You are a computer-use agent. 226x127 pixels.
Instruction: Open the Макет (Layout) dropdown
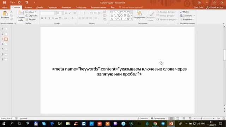(31, 12)
